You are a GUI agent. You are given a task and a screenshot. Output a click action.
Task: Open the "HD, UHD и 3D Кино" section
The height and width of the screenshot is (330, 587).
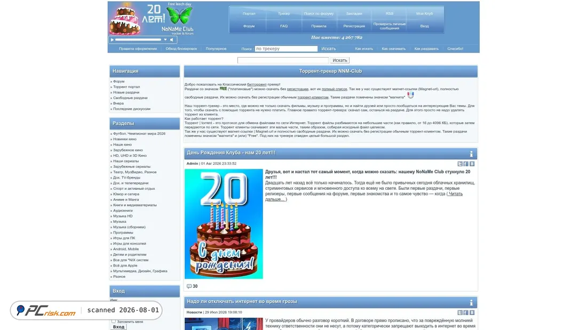point(130,156)
